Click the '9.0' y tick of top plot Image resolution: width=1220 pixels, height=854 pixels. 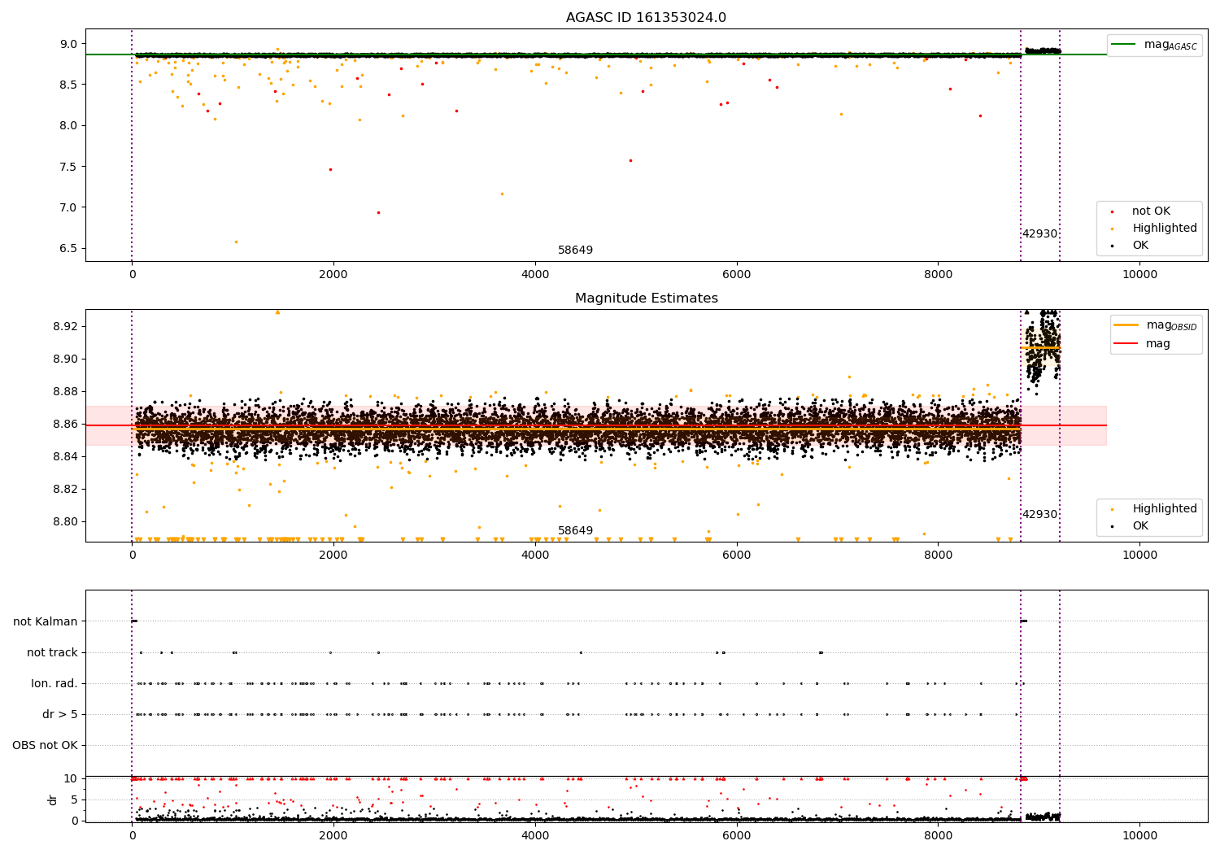tap(69, 44)
